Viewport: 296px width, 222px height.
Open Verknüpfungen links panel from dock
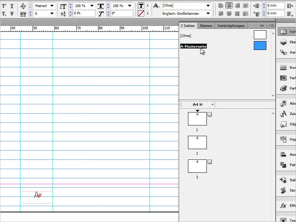(x=287, y=52)
